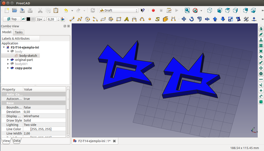Select copy-paste object in tree
Image resolution: width=264 pixels, height=151 pixels.
(x=24, y=68)
